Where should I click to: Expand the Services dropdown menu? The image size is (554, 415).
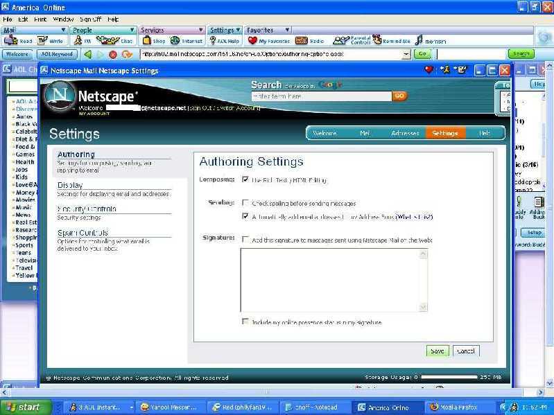pos(200,30)
